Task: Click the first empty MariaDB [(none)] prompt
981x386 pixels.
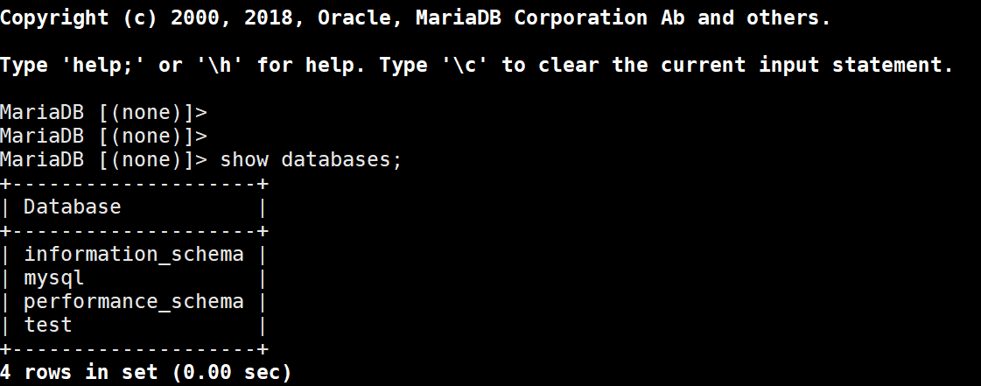Action: point(103,113)
